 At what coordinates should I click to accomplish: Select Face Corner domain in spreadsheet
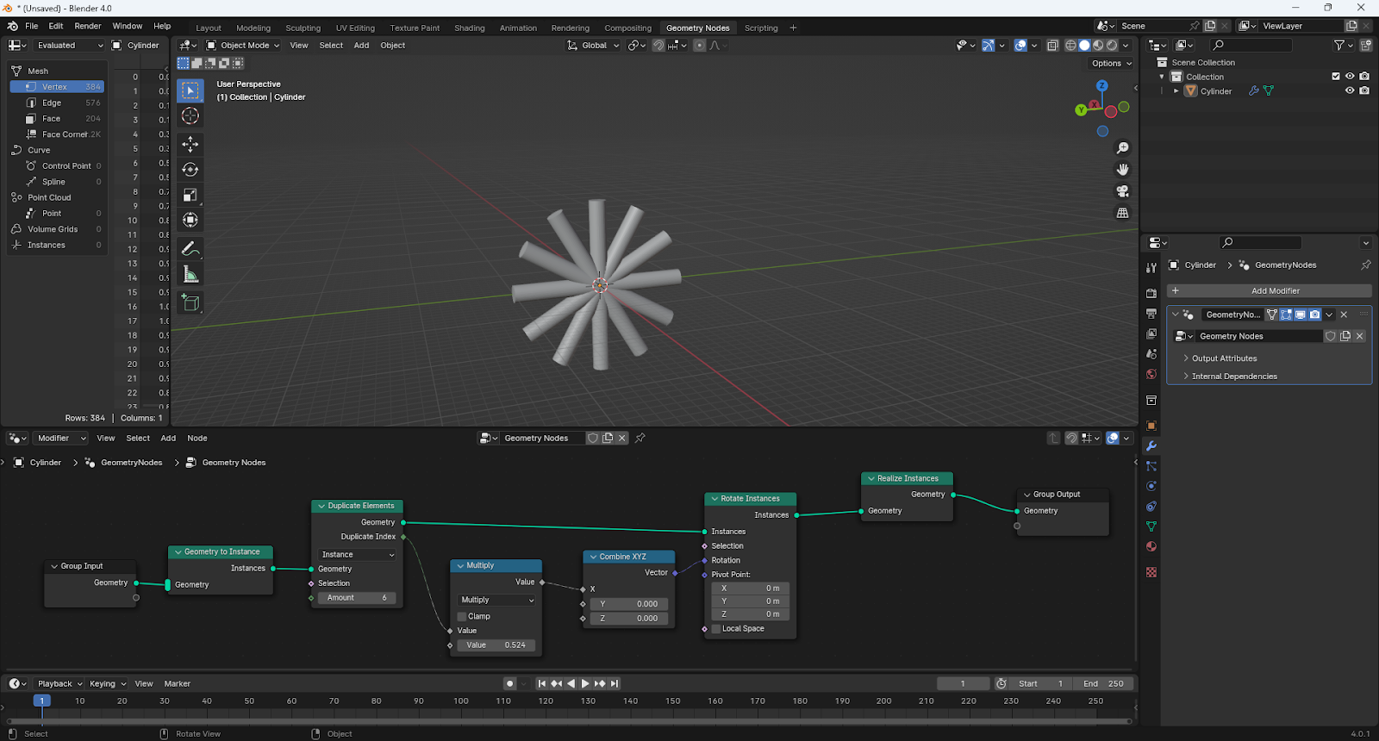coord(57,134)
